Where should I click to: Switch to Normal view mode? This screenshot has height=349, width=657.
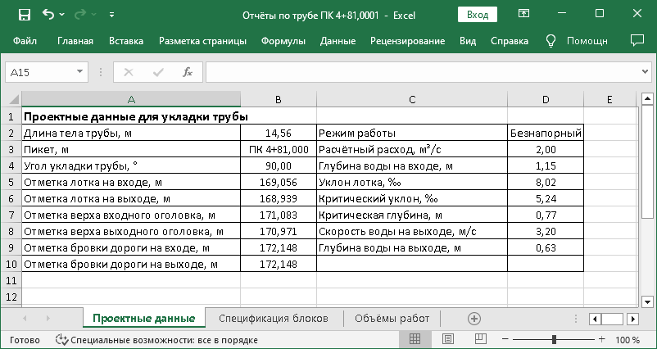click(x=415, y=339)
